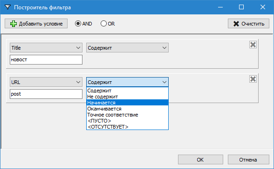
Task: Remove the URL condition with its X icon
Action: point(253,79)
